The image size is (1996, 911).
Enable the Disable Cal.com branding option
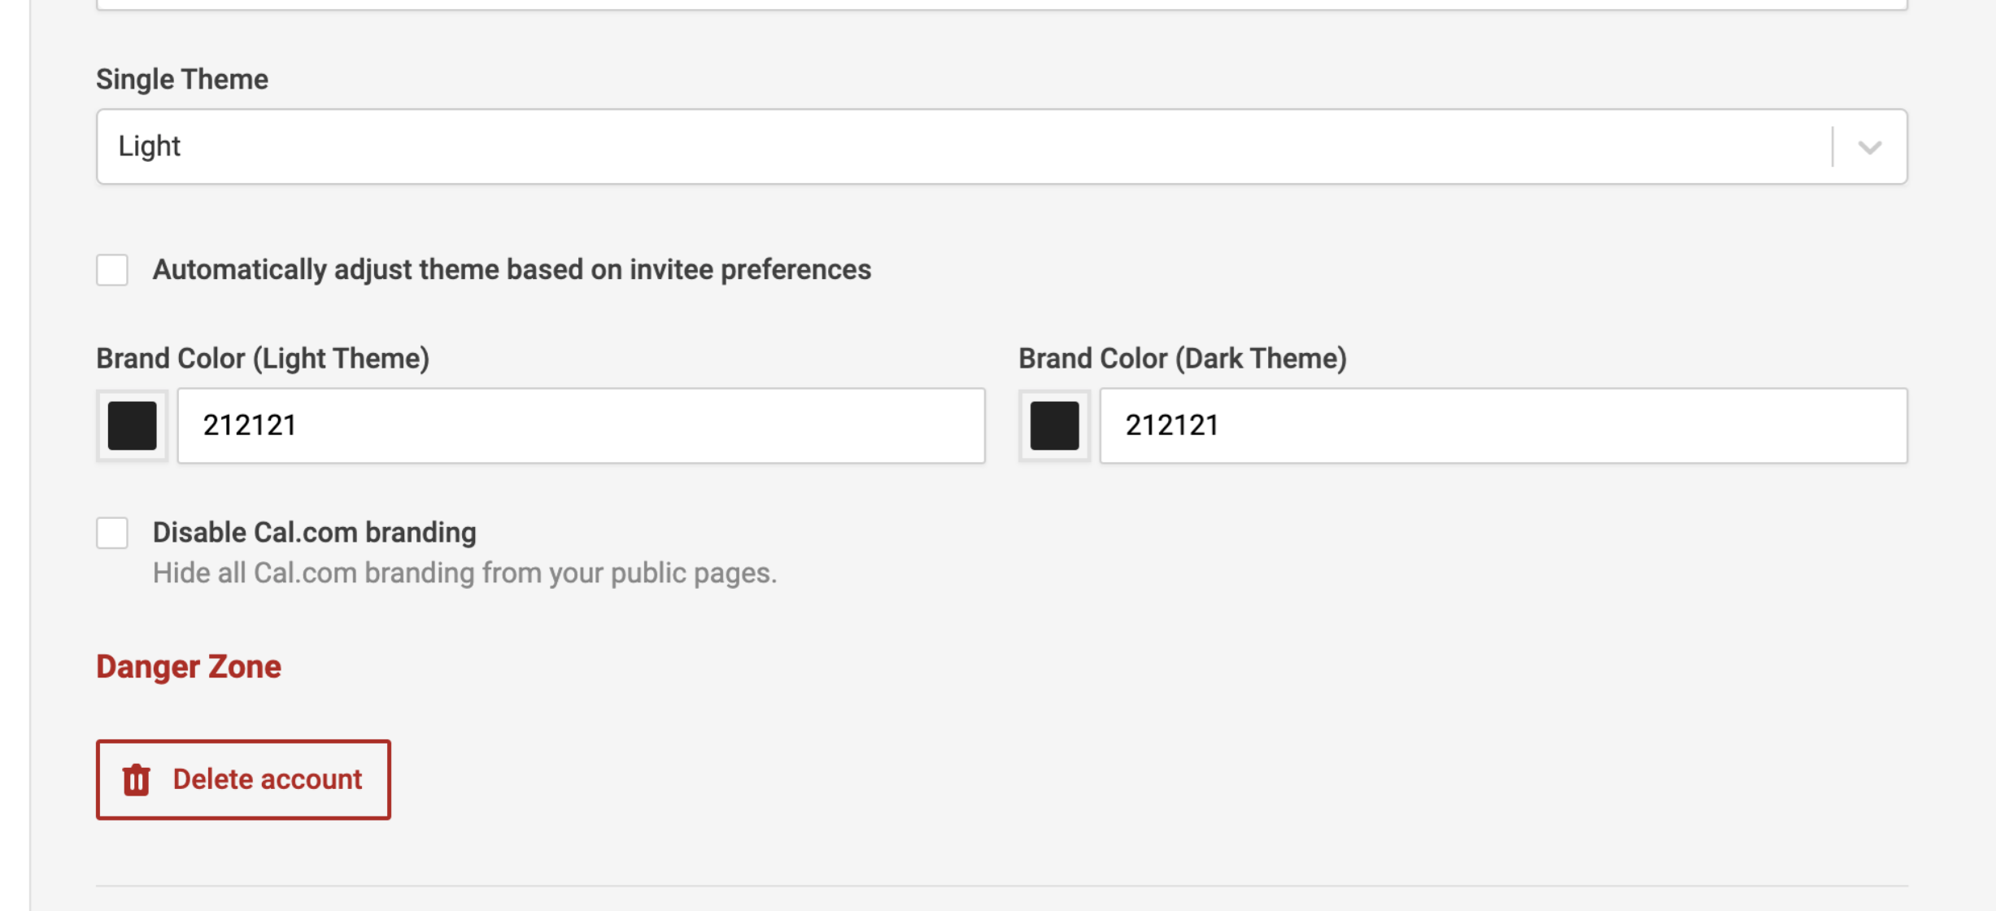(112, 534)
